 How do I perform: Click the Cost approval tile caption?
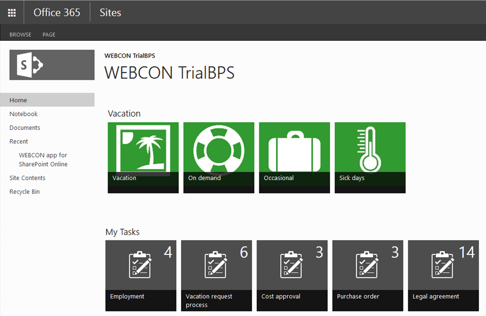click(281, 297)
